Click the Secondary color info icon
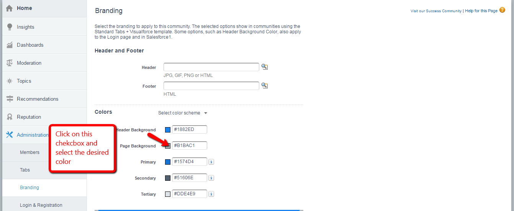This screenshot has width=514, height=211. [211, 178]
